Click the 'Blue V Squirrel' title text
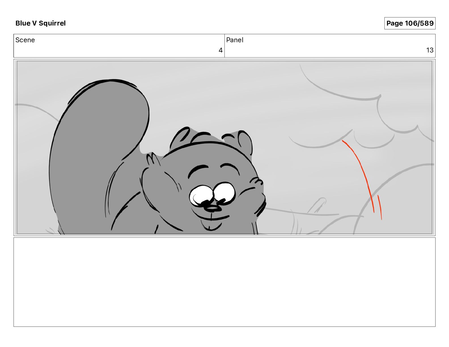449x347 pixels. [41, 23]
